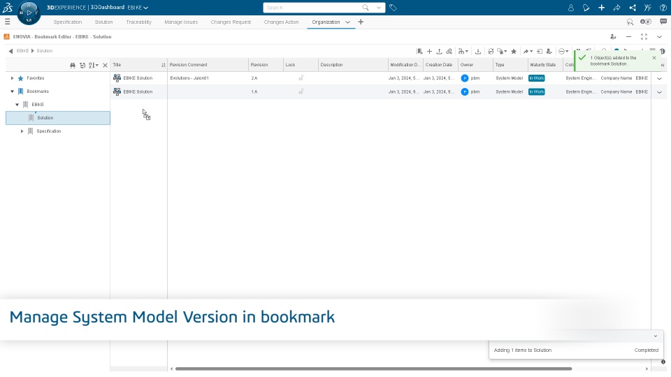This screenshot has width=671, height=377.
Task: Add a new dashboard tab
Action: pyautogui.click(x=361, y=22)
